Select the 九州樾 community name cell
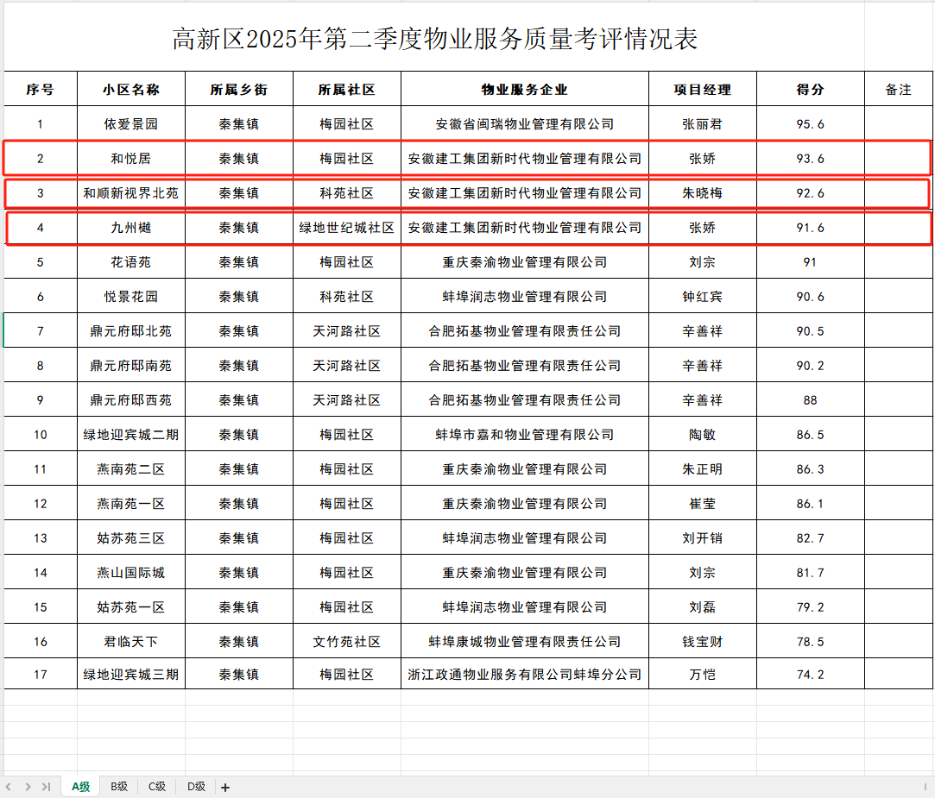The image size is (935, 798). click(131, 227)
